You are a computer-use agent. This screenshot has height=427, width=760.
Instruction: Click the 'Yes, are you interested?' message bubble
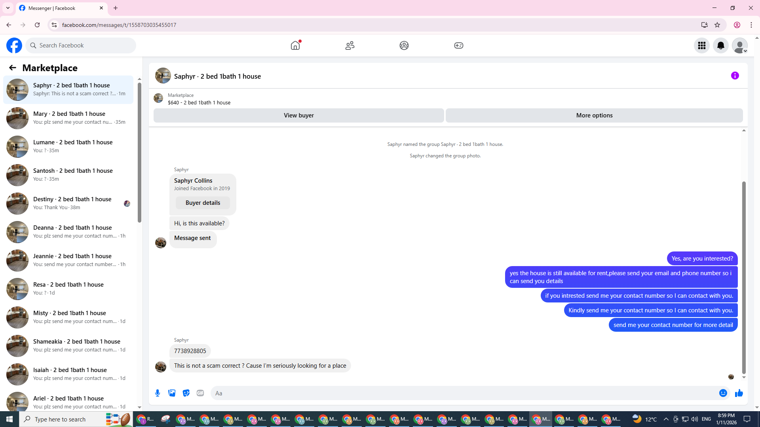[702, 259]
